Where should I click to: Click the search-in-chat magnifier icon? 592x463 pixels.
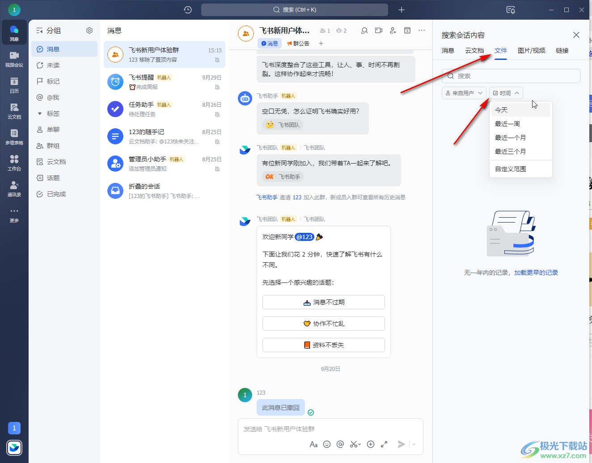click(364, 30)
